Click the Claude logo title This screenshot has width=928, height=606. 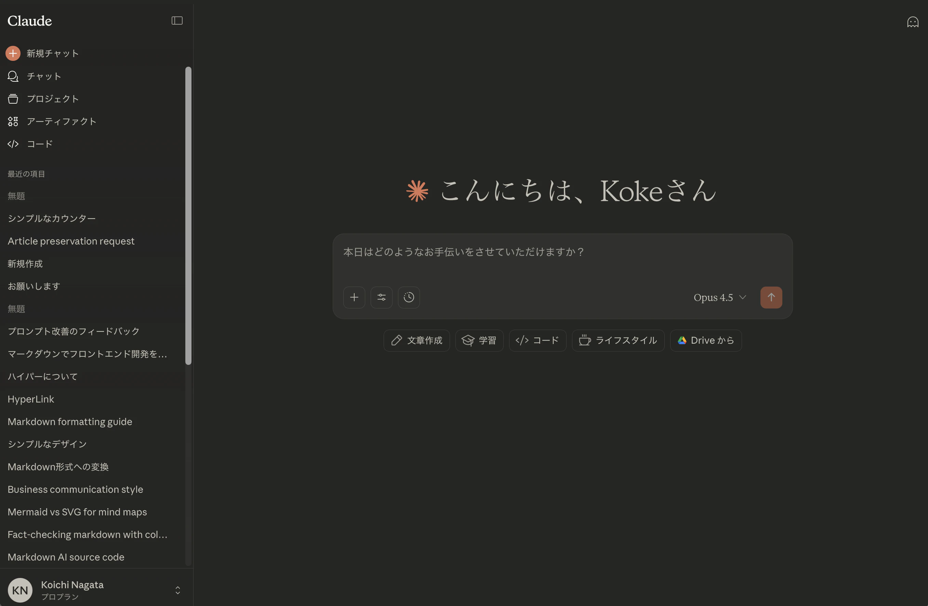tap(30, 21)
